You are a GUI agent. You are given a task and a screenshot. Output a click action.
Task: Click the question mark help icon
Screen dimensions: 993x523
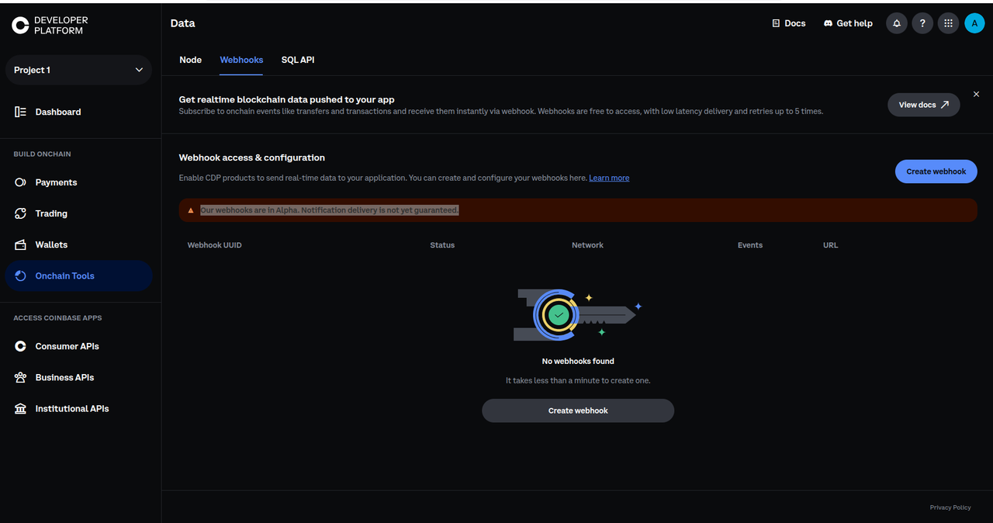(922, 23)
